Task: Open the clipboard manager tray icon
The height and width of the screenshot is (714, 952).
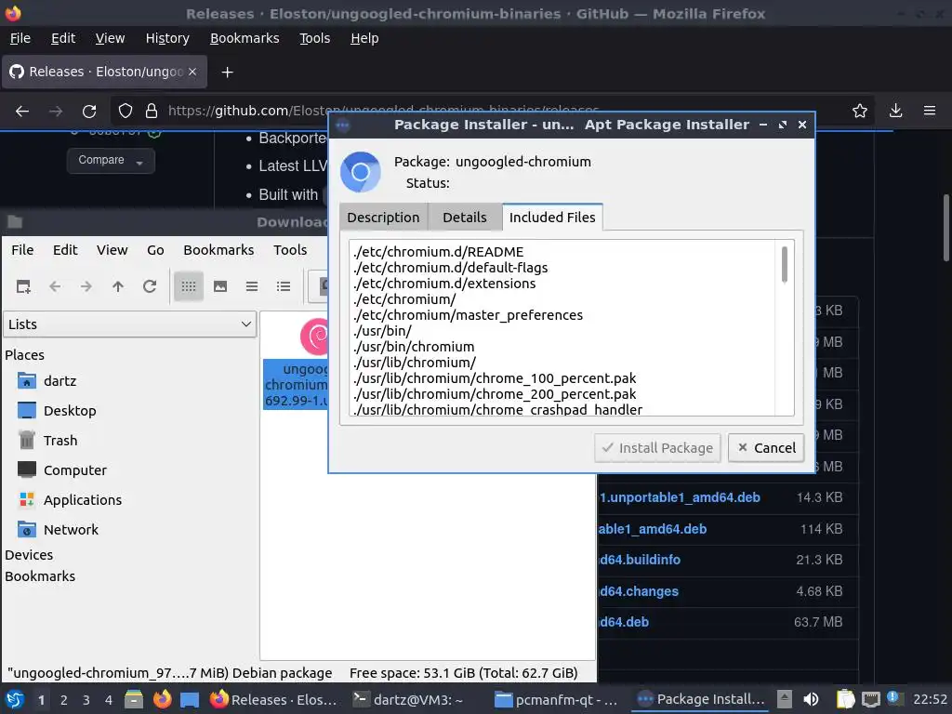Action: tap(845, 699)
